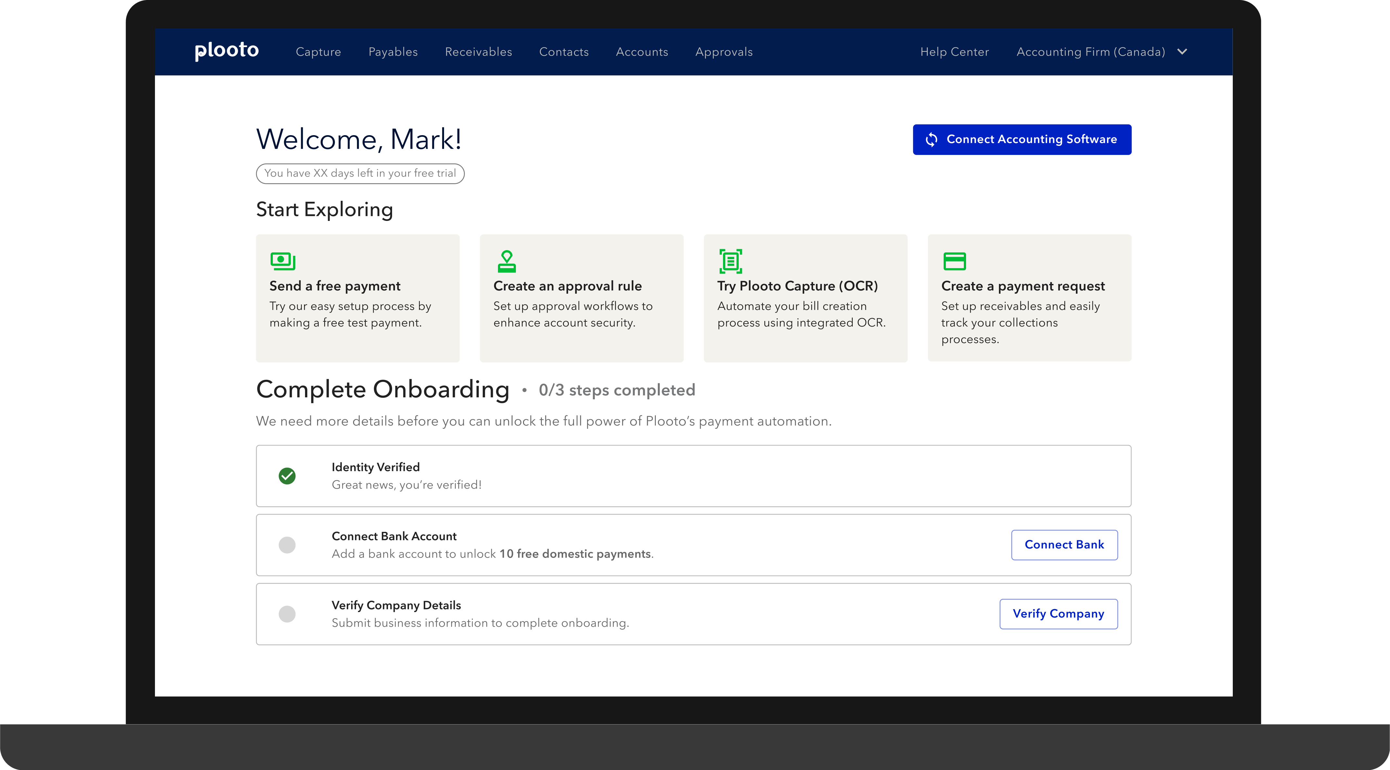Open the Send a free payment card
The width and height of the screenshot is (1390, 770).
point(358,298)
